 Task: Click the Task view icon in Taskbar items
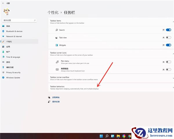(57, 38)
